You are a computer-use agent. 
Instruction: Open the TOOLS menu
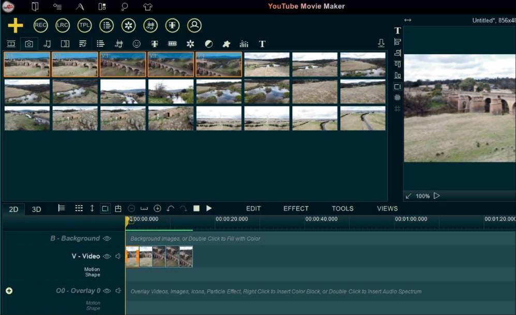click(x=342, y=209)
